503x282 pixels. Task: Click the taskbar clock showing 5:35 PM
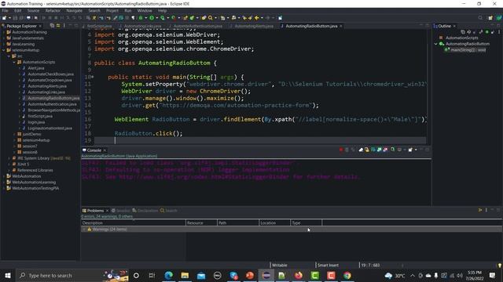pyautogui.click(x=475, y=275)
